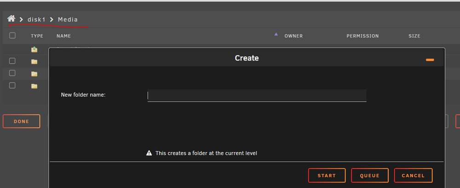Viewport: 460px width, 188px height.
Task: Toggle the select-all checkbox in header row
Action: pyautogui.click(x=12, y=35)
